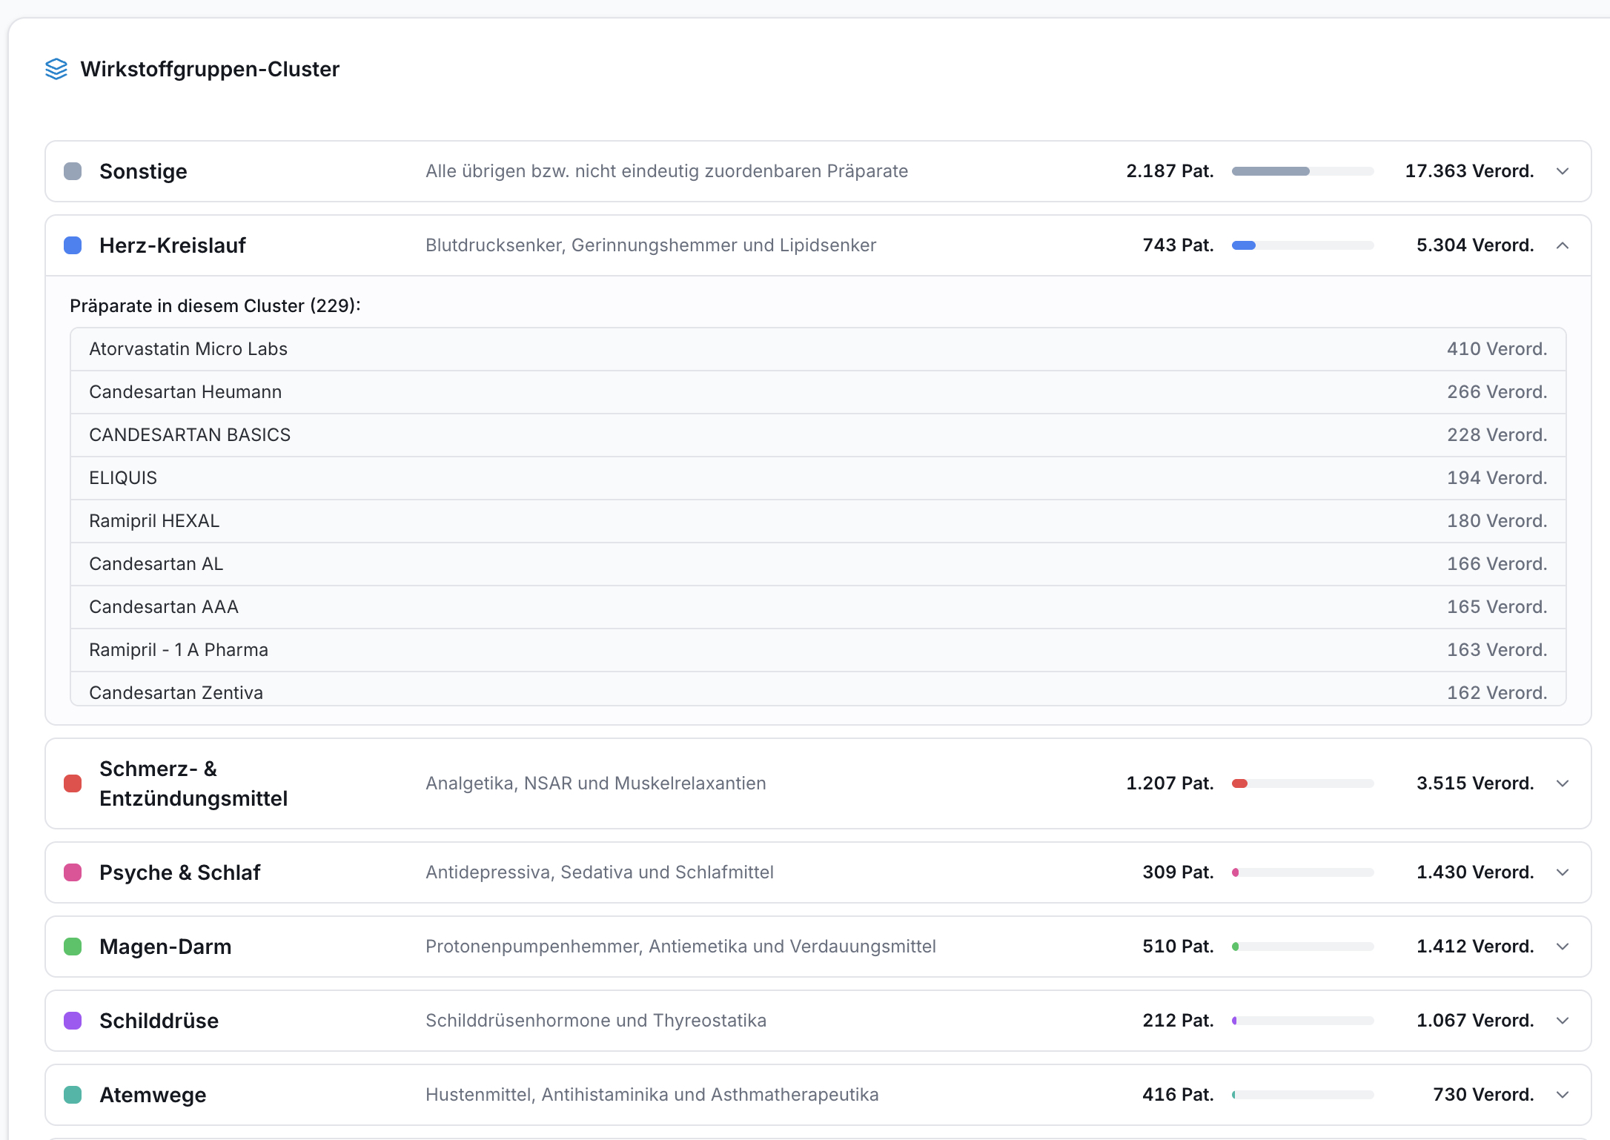
Task: Click the Herz-Kreislauf progress bar
Action: 1302,245
